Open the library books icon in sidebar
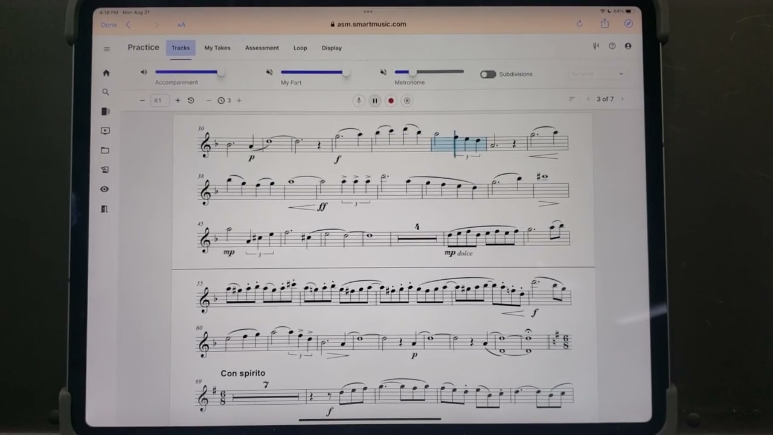 pyautogui.click(x=106, y=111)
